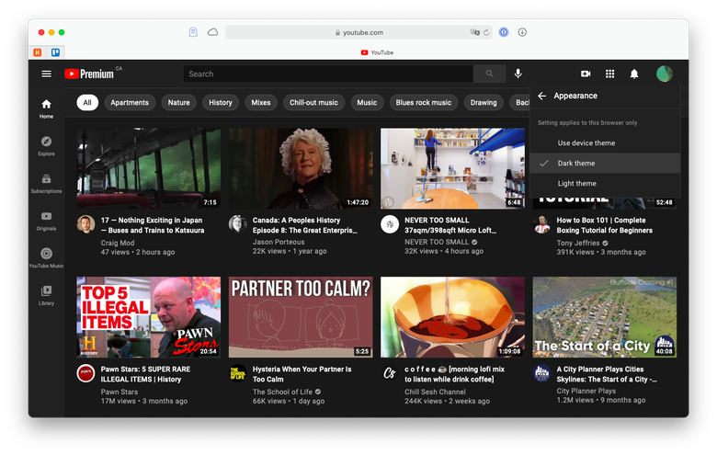Select the Drawing filter chip
Screen dimensions: 717x455
(x=484, y=102)
